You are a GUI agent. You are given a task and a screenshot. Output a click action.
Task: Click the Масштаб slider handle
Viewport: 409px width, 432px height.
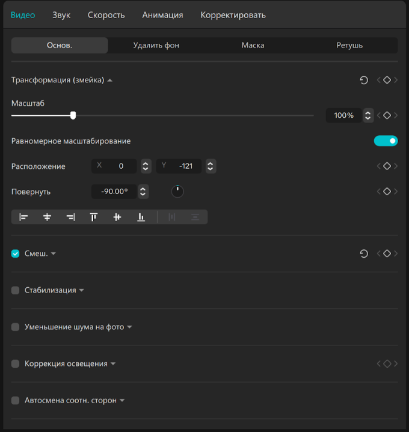point(73,115)
